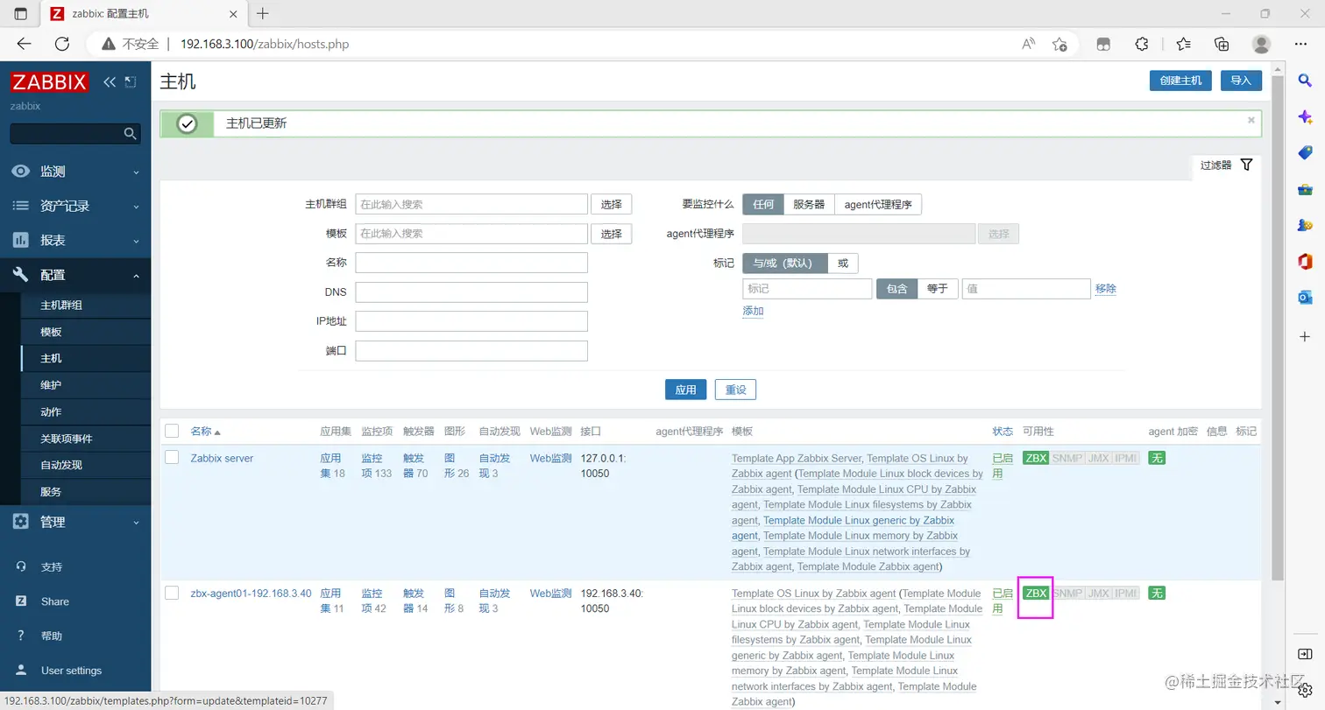1325x710 pixels.
Task: Open 动作 in the 配置 submenu
Action: coord(86,411)
